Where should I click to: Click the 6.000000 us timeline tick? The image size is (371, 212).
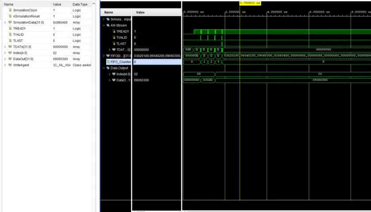point(319,12)
